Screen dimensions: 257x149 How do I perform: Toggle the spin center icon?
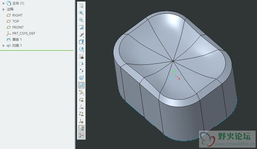(81, 135)
